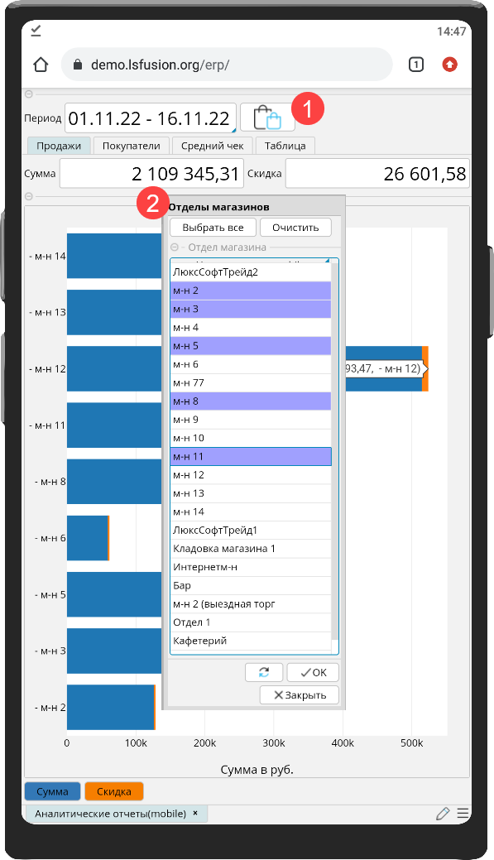
Task: Collapse the top period panel
Action: click(29, 94)
